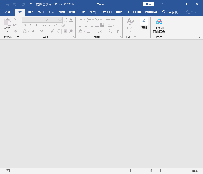Toggle bold formatting
203x174 pixels.
tap(24, 25)
